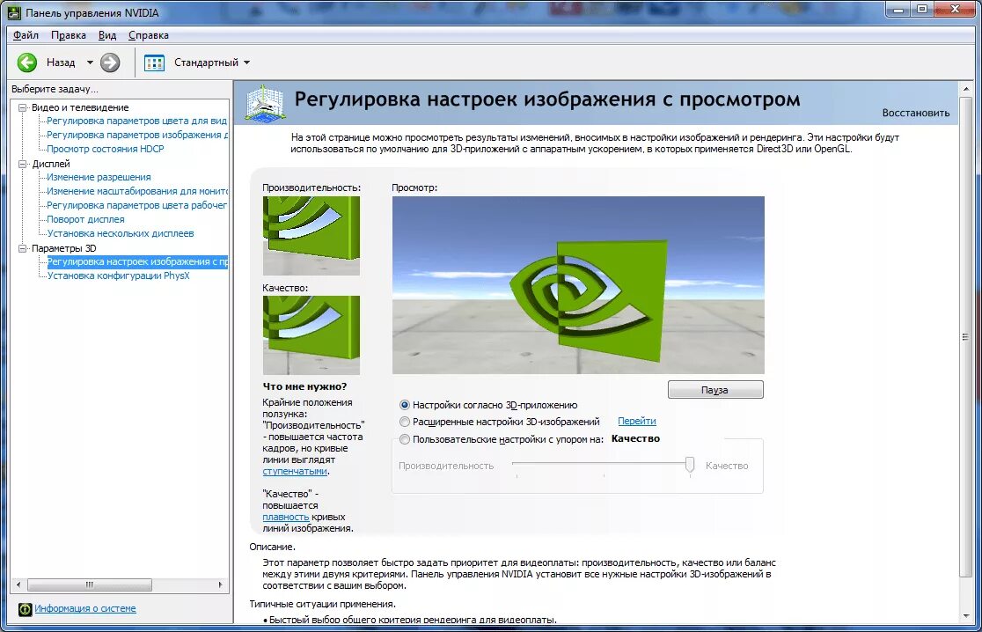This screenshot has width=982, height=632.
Task: Click the Параметры 3D category label
Action: coord(64,249)
